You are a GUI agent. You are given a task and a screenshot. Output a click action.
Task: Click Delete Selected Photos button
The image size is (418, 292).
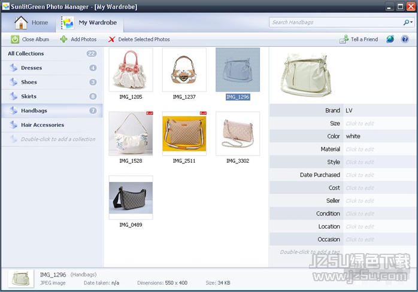(x=139, y=39)
